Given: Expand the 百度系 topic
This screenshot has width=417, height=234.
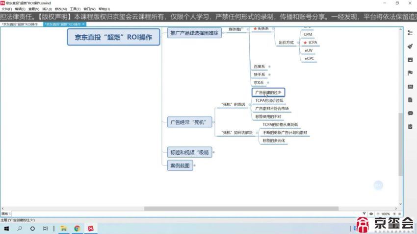Looking at the screenshot, I should [269, 67].
